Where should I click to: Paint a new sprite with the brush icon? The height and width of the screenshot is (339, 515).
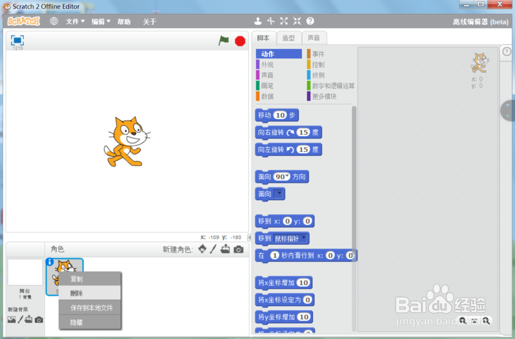point(213,249)
